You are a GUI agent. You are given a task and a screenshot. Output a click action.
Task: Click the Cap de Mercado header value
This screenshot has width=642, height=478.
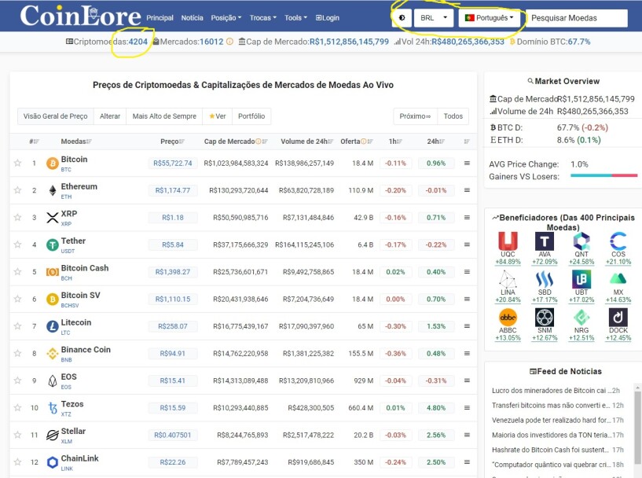(349, 42)
